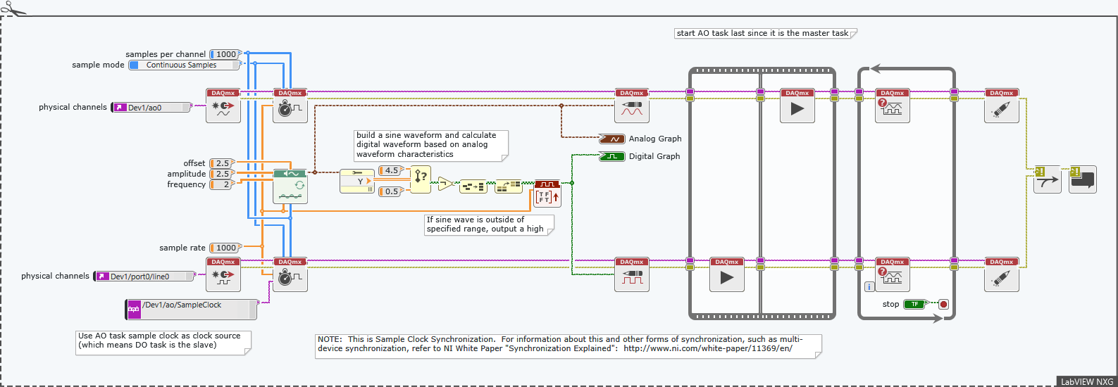Select the DAQmx Write analog waveform node
Image resolution: width=1118 pixels, height=387 pixels.
tap(632, 106)
